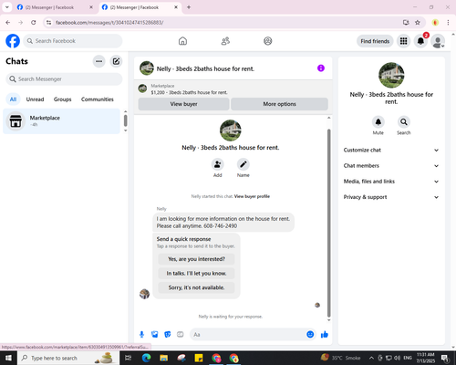Screen dimensions: 456x365
Task: Open conversation information purple icon
Action: tap(321, 68)
